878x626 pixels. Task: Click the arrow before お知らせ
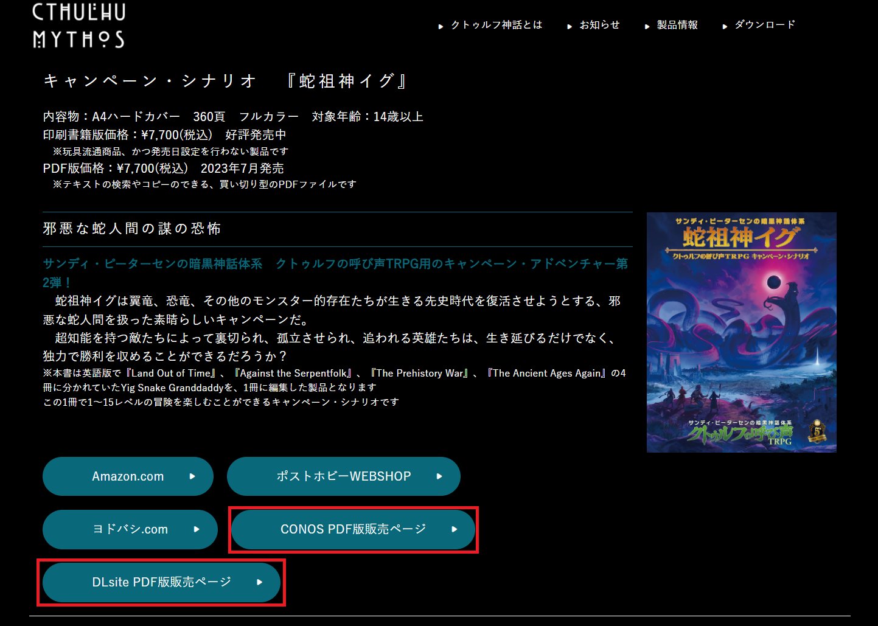(570, 27)
